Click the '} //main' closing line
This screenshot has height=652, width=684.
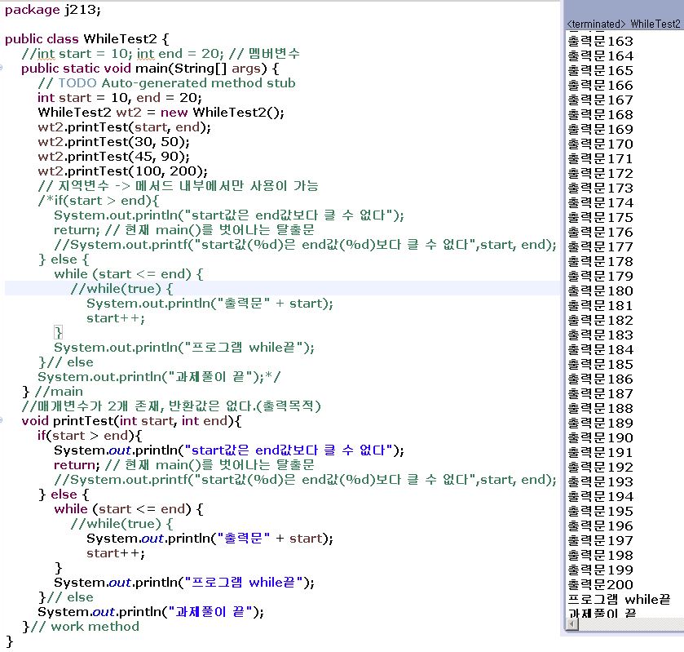(52, 392)
